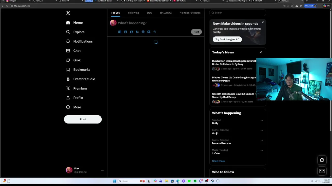Open more options for J. Cole trend
Viewport: 332px width, 186px height.
[262, 150]
